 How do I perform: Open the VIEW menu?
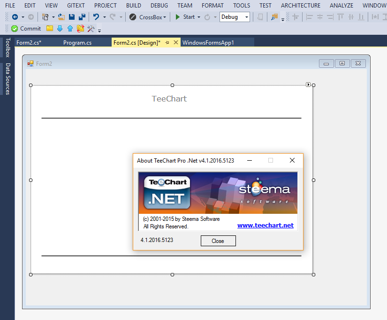tap(51, 6)
